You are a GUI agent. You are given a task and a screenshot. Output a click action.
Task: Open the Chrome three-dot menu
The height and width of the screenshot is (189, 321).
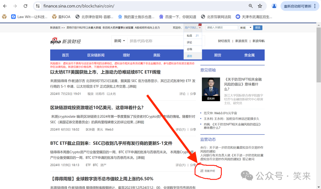[315, 6]
